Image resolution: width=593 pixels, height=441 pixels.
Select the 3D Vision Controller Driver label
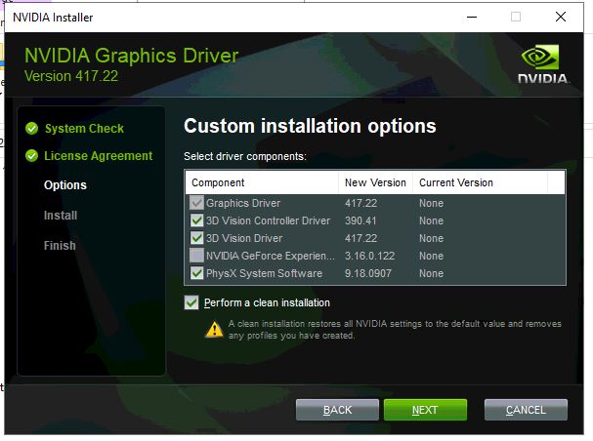coord(268,220)
